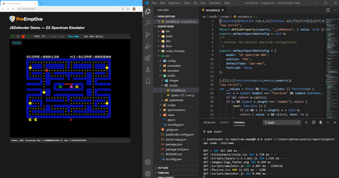This screenshot has width=339, height=178.
Task: Click the red stop button in emulator
Action: click(x=23, y=36)
